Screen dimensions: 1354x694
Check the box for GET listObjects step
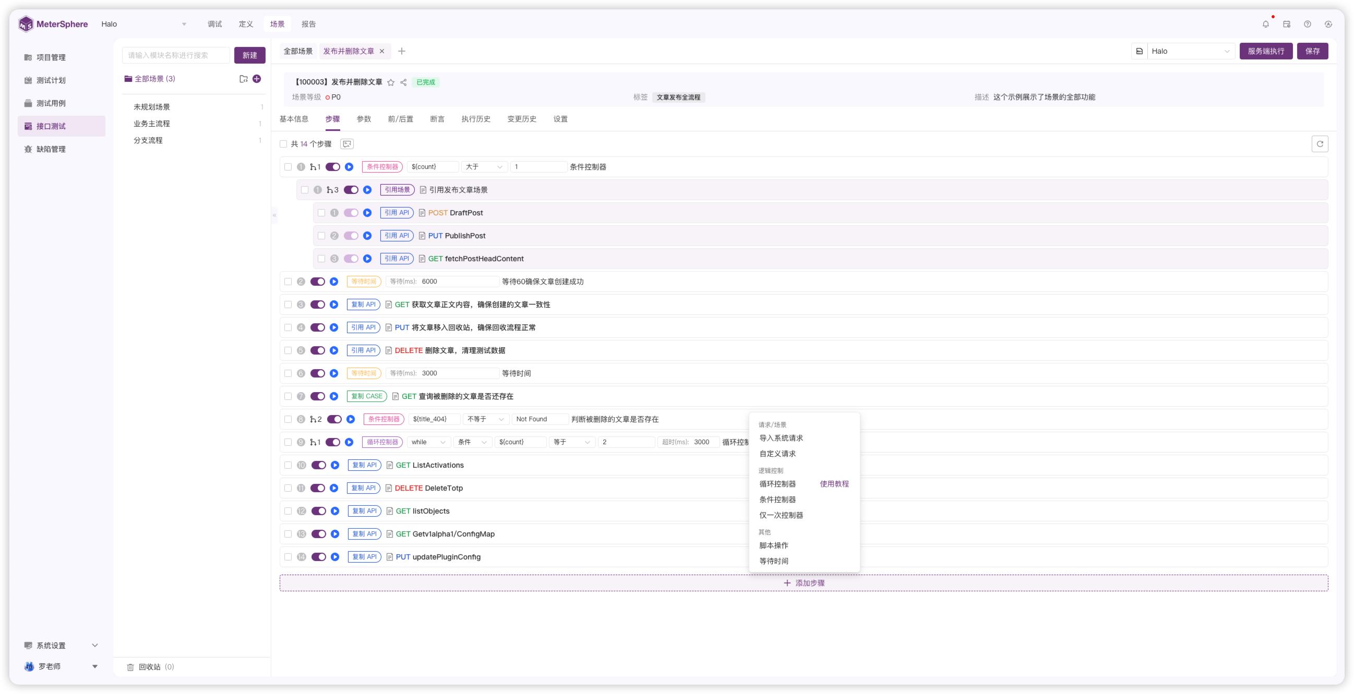coord(288,511)
